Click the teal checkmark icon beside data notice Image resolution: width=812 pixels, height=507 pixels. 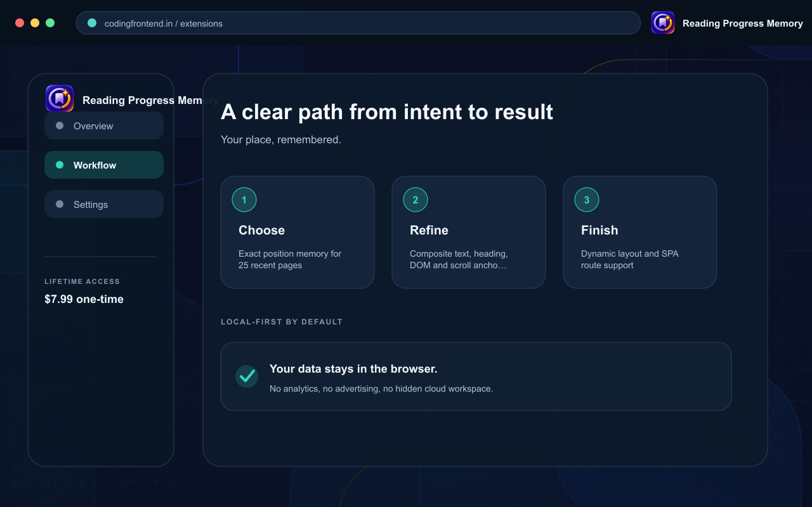pyautogui.click(x=247, y=376)
